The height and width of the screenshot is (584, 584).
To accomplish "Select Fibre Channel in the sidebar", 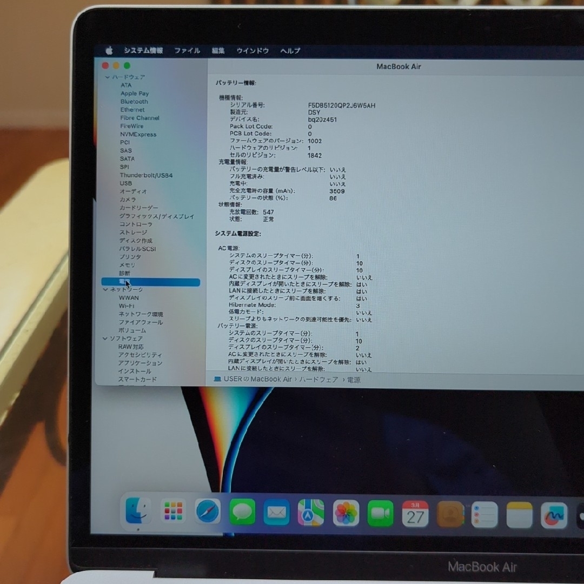I will click(x=140, y=118).
